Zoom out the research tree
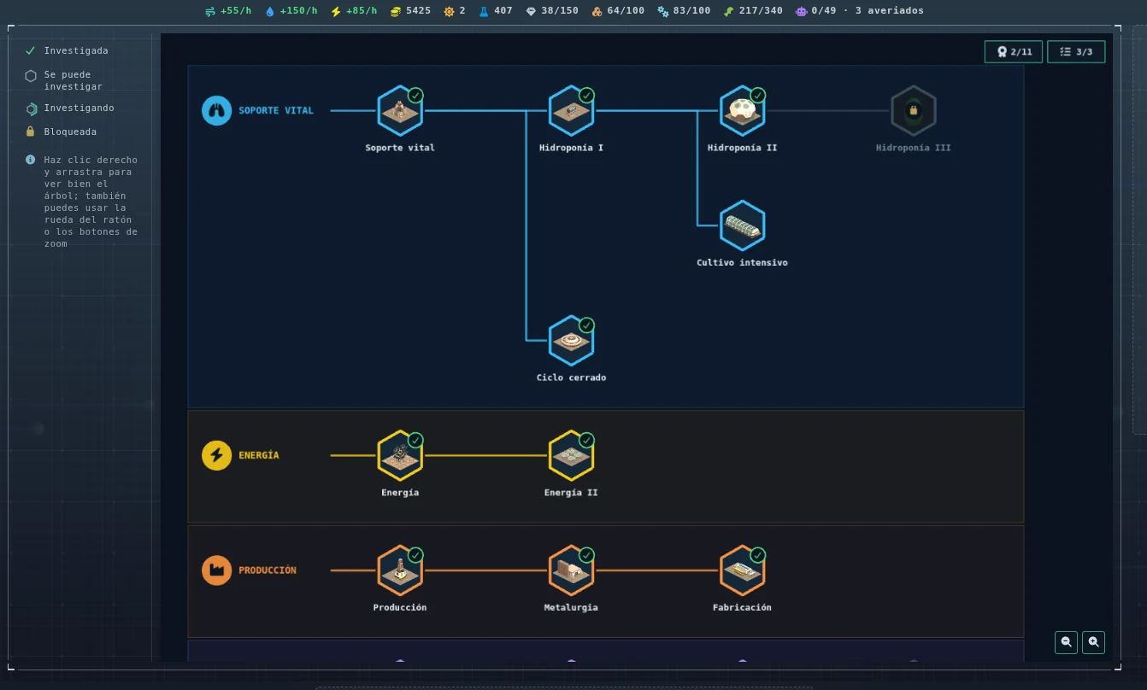This screenshot has height=690, width=1147. [1066, 642]
